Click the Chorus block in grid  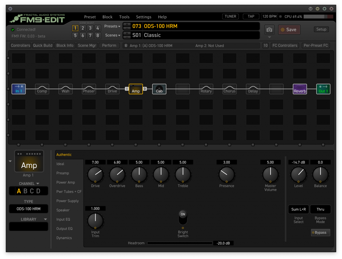[229, 89]
